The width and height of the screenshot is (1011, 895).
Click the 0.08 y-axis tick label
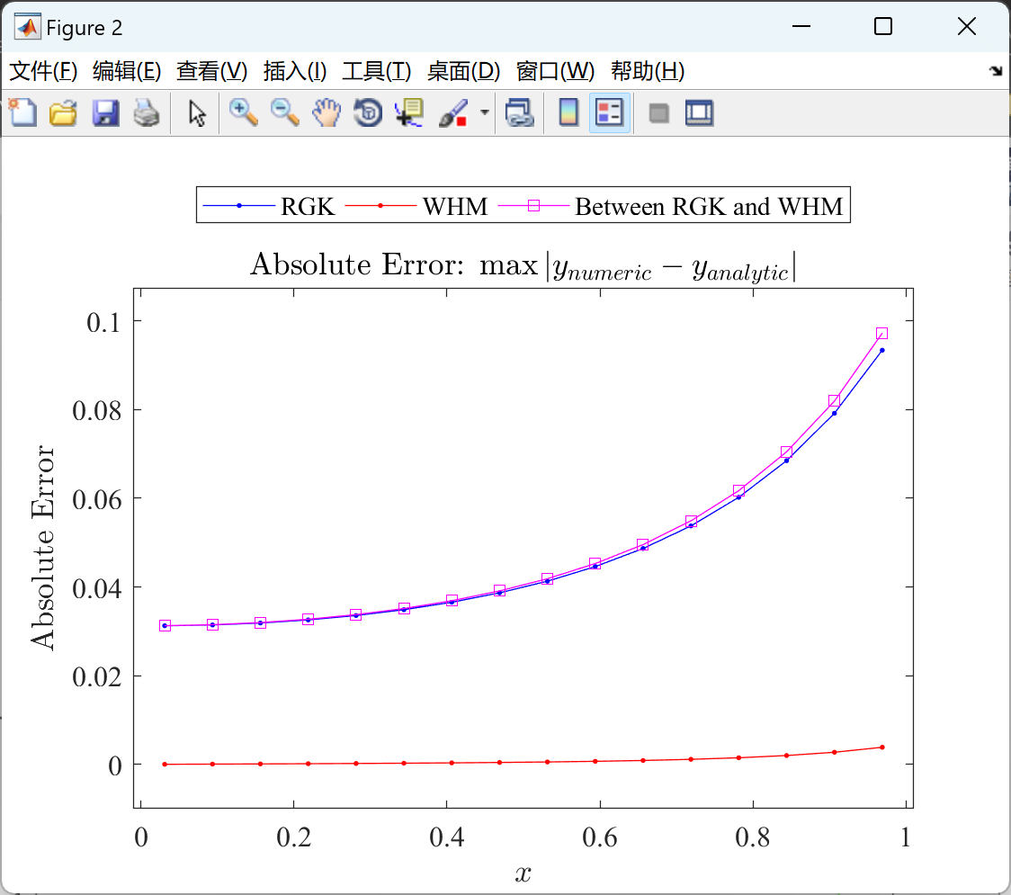point(97,411)
